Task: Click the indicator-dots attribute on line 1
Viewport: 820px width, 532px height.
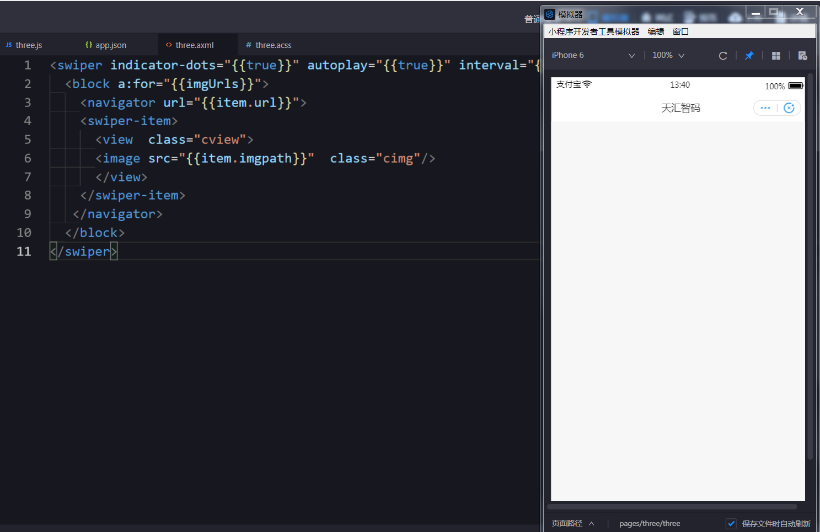Action: pos(163,65)
